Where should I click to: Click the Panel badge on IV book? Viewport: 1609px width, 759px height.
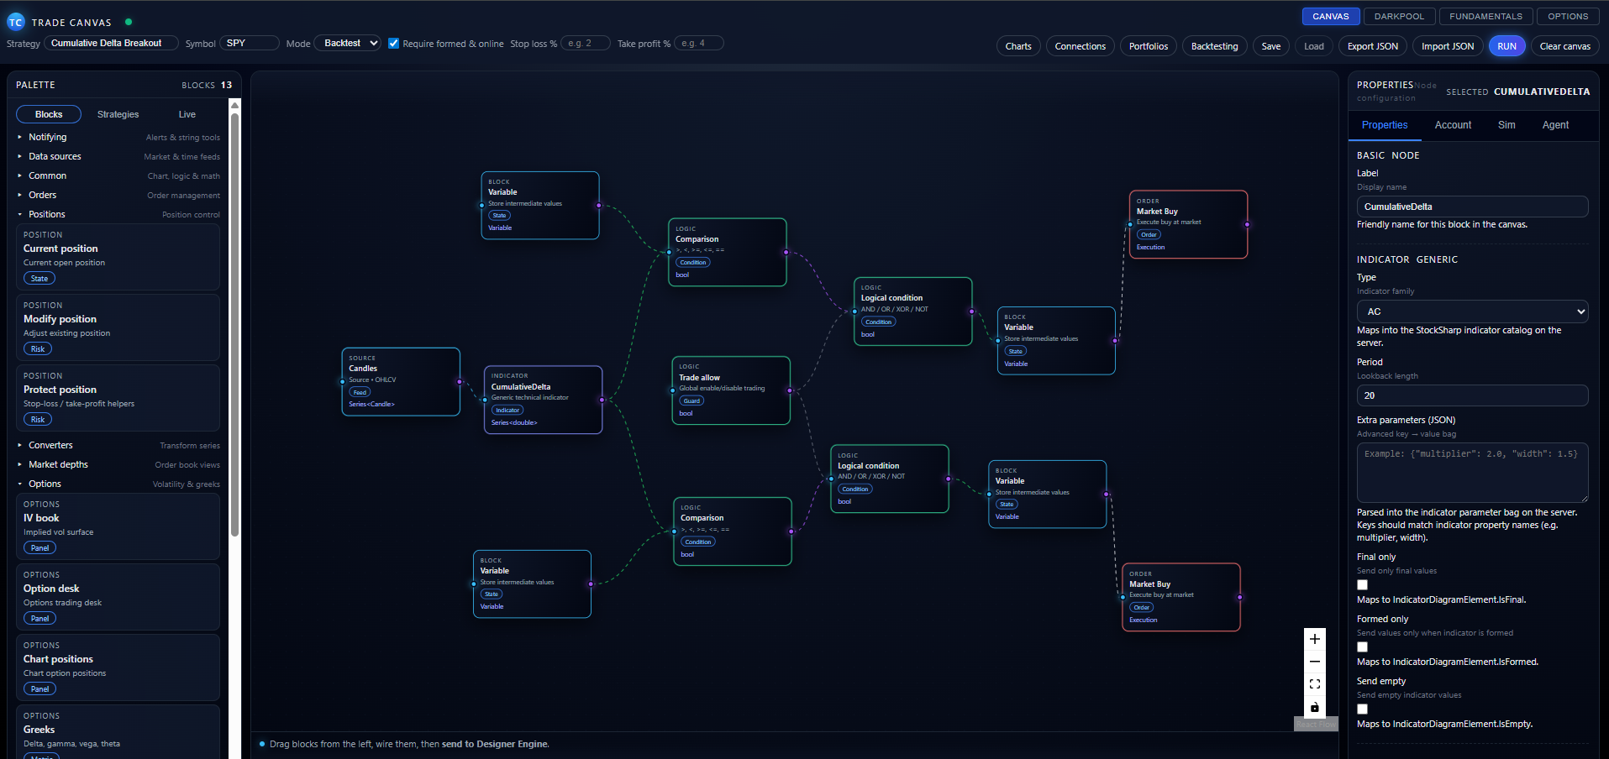(39, 548)
